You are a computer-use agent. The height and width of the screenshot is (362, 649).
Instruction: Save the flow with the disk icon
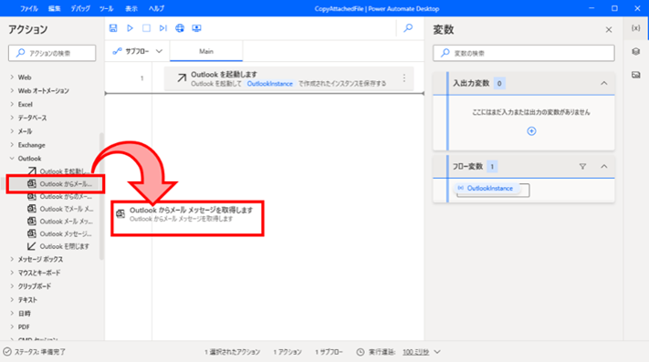[113, 28]
